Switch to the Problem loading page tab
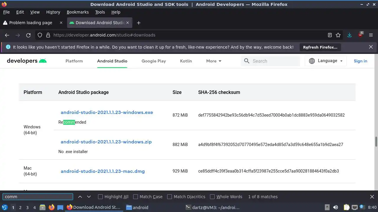The width and height of the screenshot is (378, 212). point(31,23)
